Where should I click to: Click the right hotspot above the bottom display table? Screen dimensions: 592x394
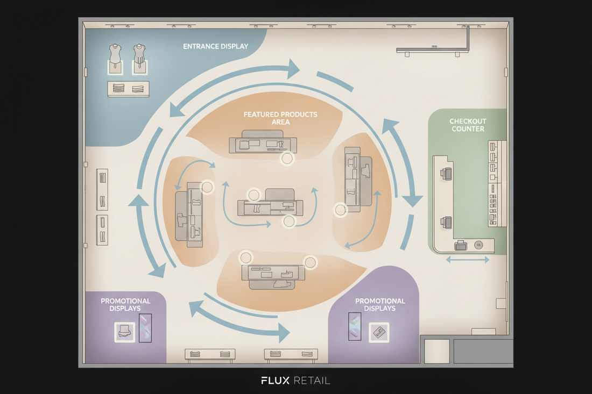point(311,262)
